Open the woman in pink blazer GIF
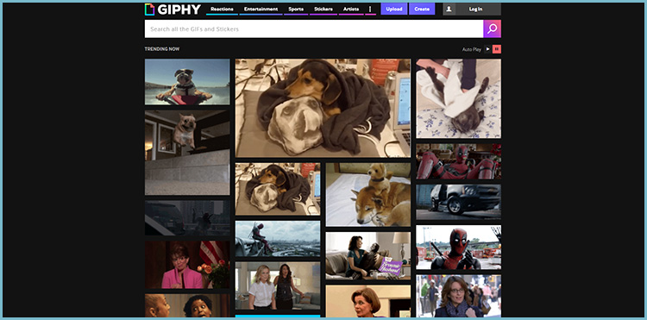The image size is (647, 320). (187, 265)
